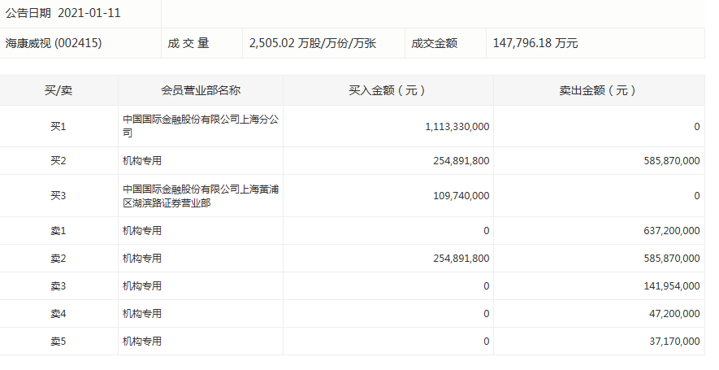
Task: Select sell amount 585,870,000 in row 买2
Action: (x=672, y=161)
